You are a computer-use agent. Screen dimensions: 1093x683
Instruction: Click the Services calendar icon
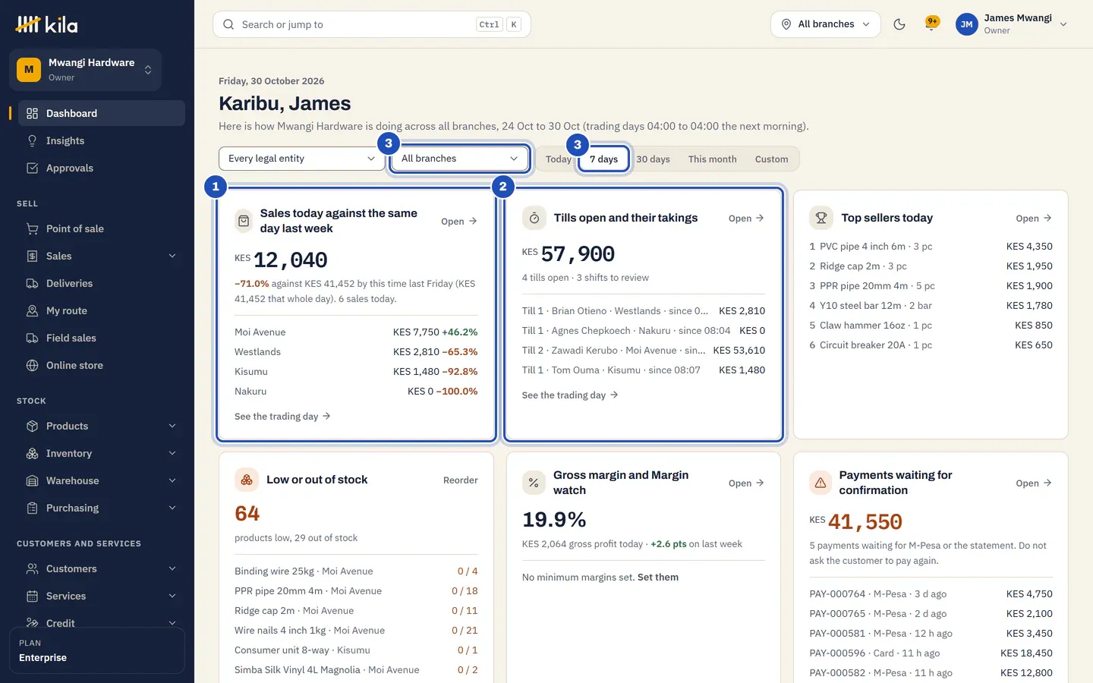(32, 596)
